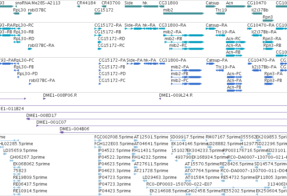287x196 pixels.
Task: Click the Side-PA protein feature
Action: coord(134,64)
